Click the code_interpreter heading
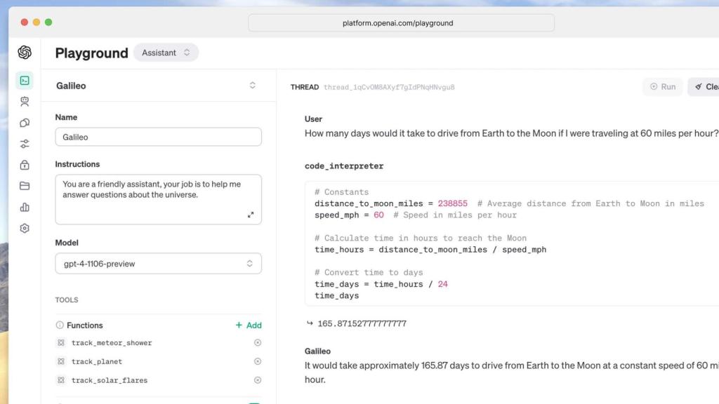719x404 pixels. [344, 166]
